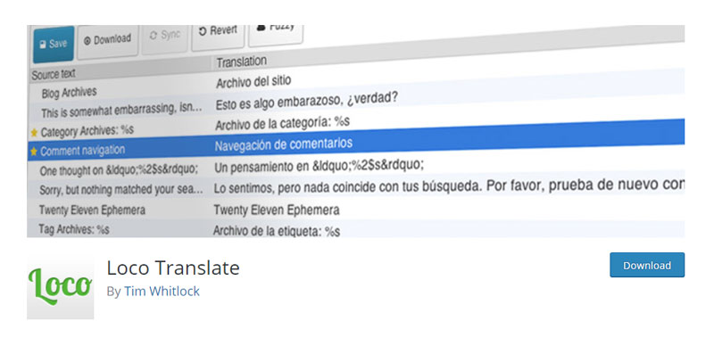This screenshot has width=714, height=346.
Task: Select the 'This is somewhat embarrassing' row
Action: (355, 104)
